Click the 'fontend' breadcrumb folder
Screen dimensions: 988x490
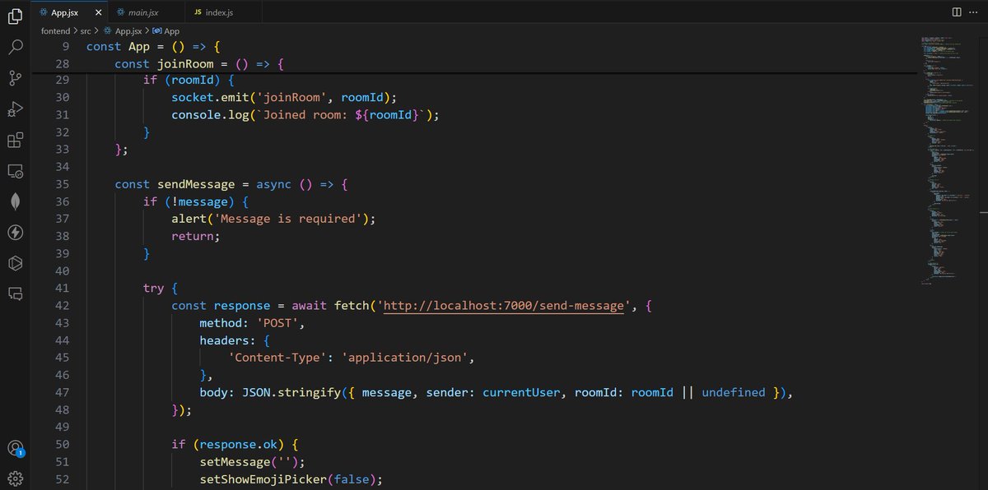point(56,30)
